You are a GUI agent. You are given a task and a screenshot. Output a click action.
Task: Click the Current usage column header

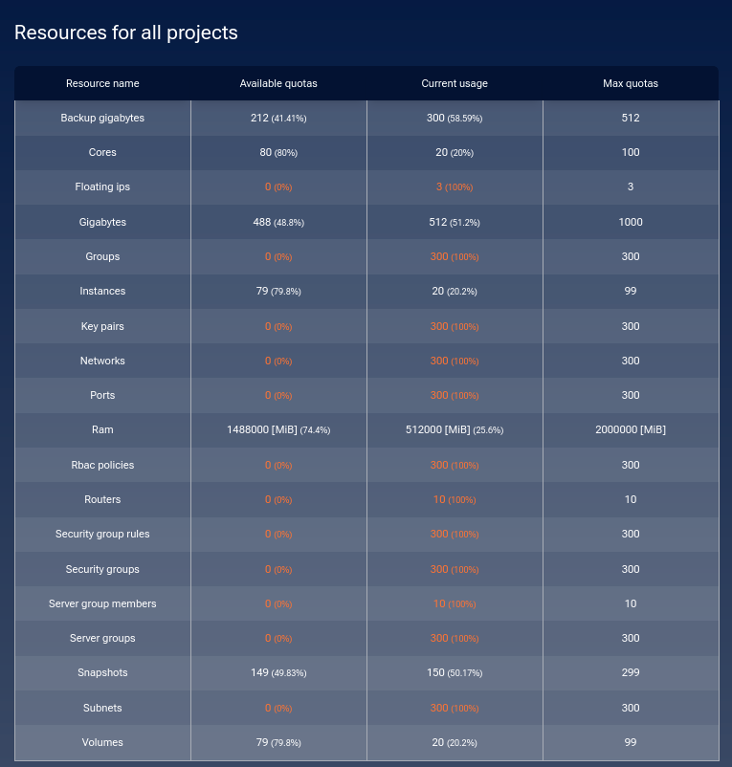coord(455,83)
